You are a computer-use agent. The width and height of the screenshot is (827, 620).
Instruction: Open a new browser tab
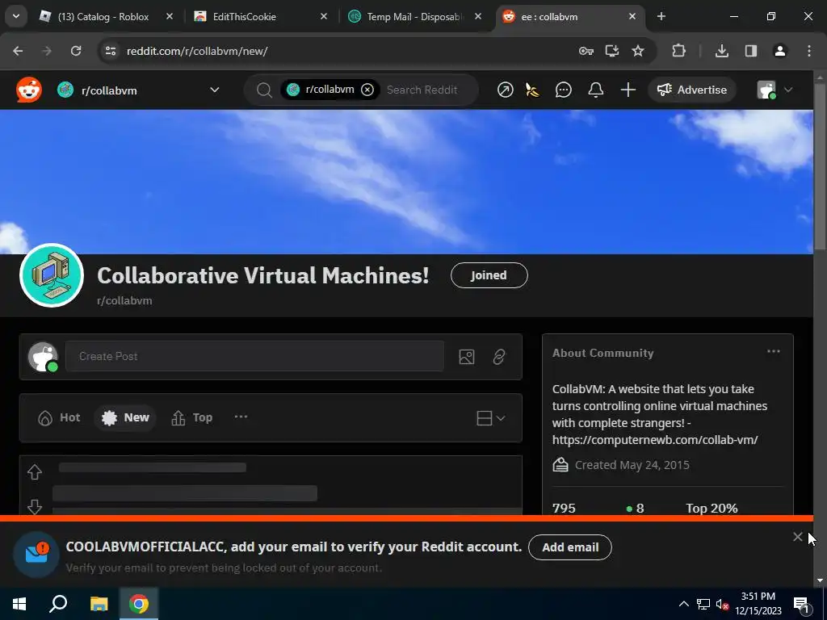click(x=661, y=16)
